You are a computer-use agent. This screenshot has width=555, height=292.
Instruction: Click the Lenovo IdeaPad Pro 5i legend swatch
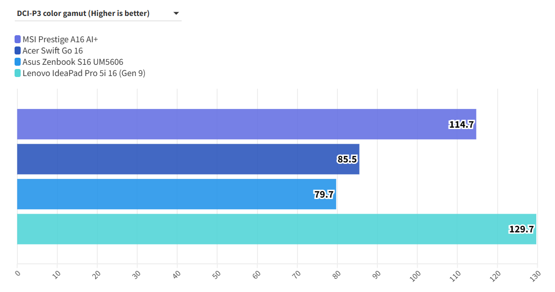(18, 73)
